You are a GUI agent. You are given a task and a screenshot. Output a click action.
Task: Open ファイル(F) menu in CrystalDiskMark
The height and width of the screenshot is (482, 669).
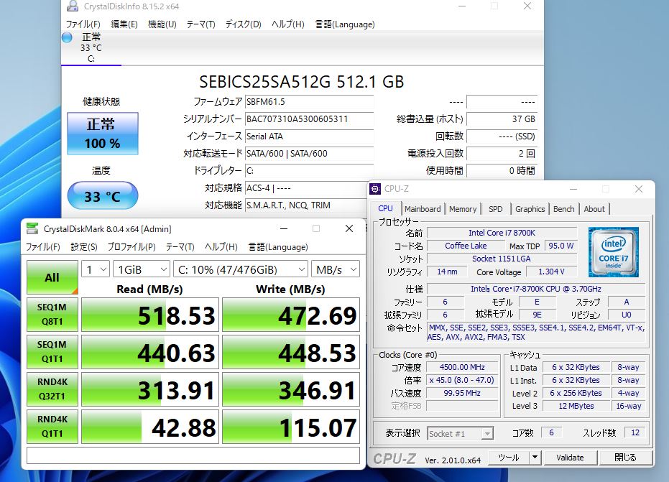click(x=42, y=247)
